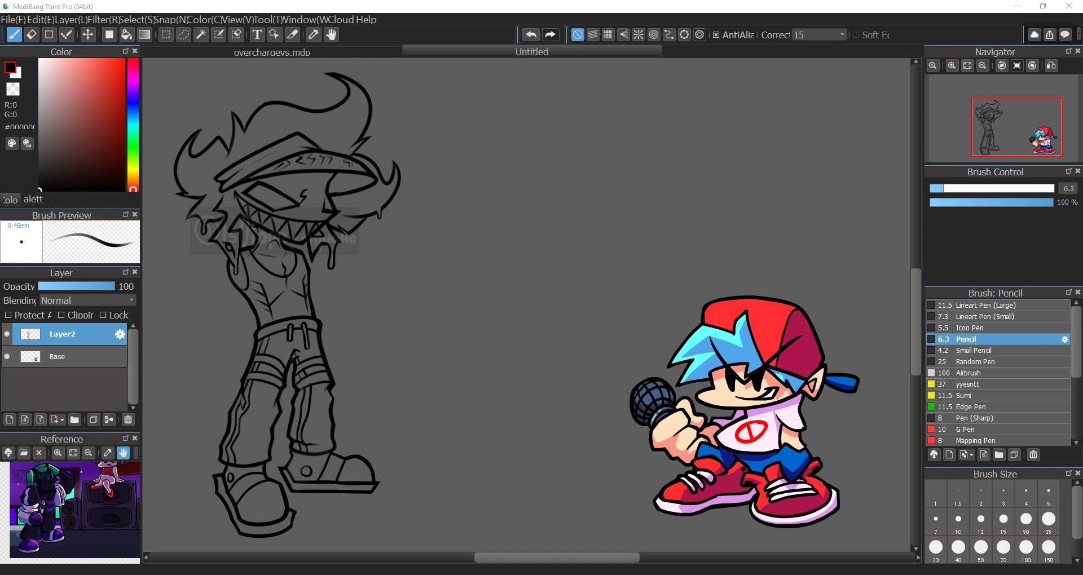This screenshot has height=575, width=1083.
Task: Check the layer Lock checkbox
Action: click(x=103, y=315)
